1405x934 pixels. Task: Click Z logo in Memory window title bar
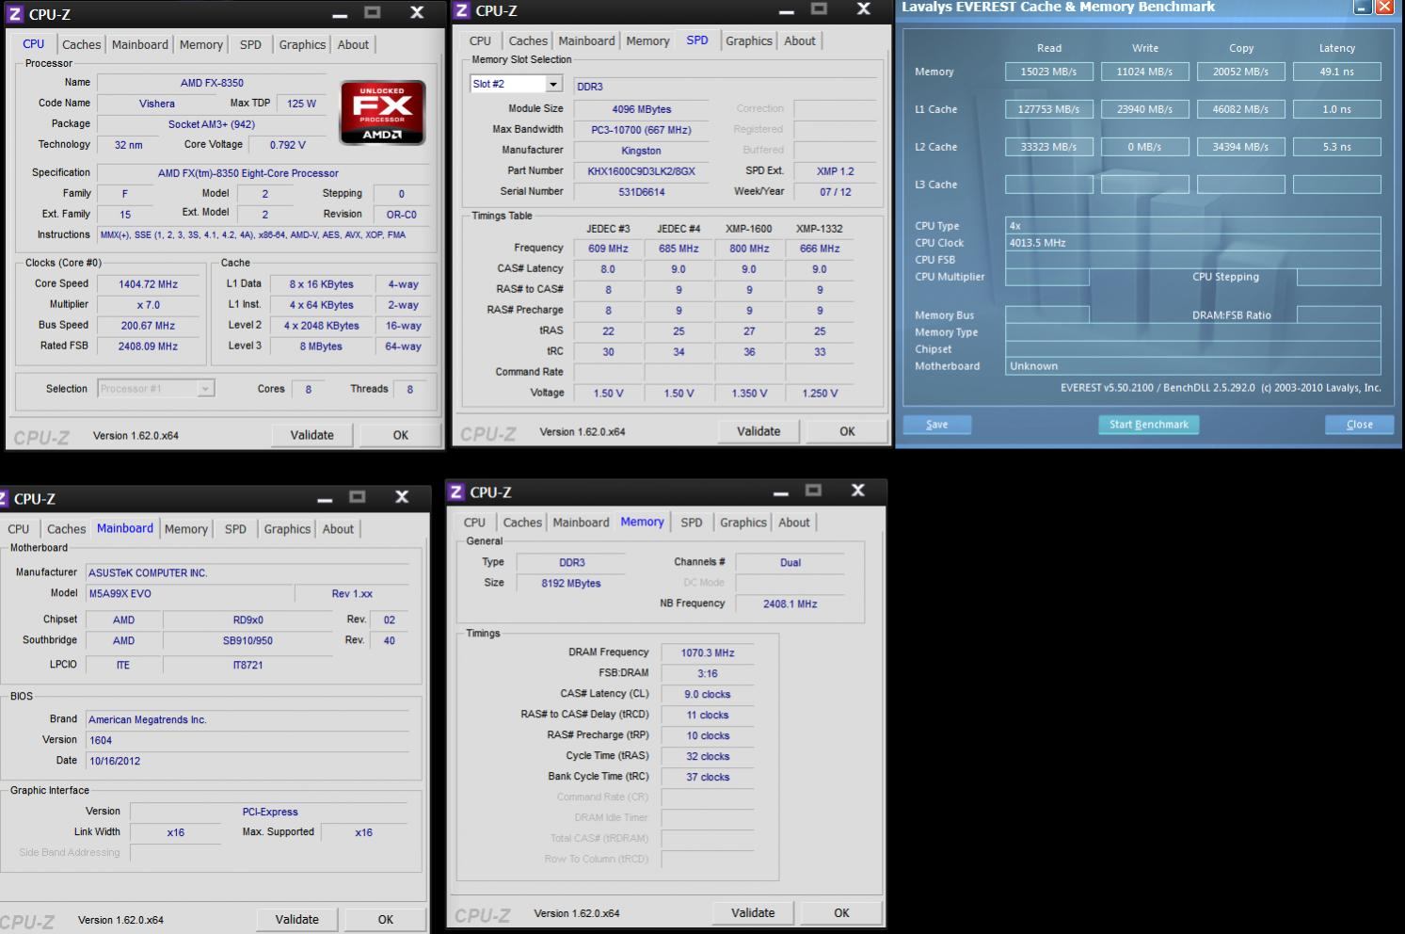pos(455,491)
